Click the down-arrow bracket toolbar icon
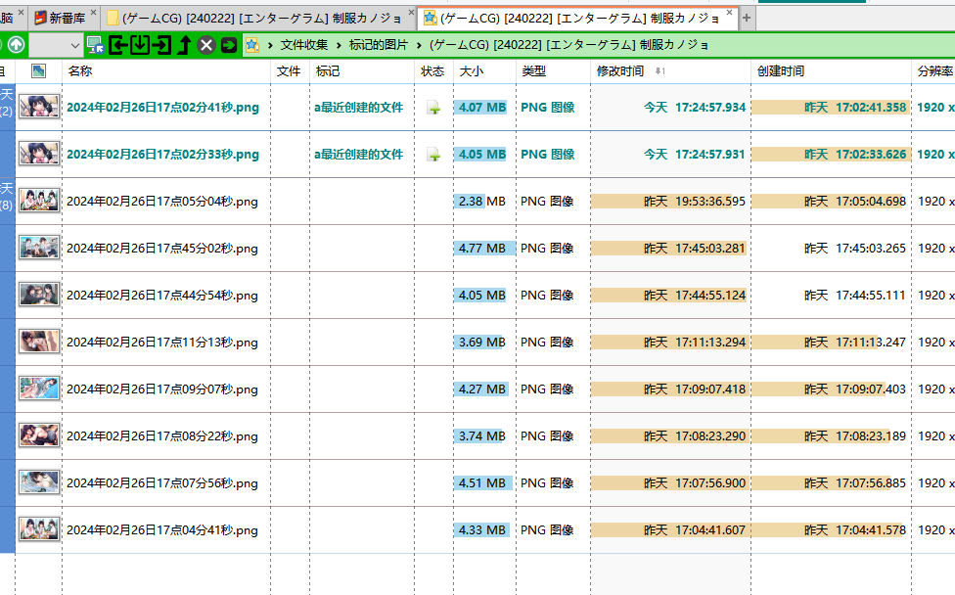 (x=140, y=45)
